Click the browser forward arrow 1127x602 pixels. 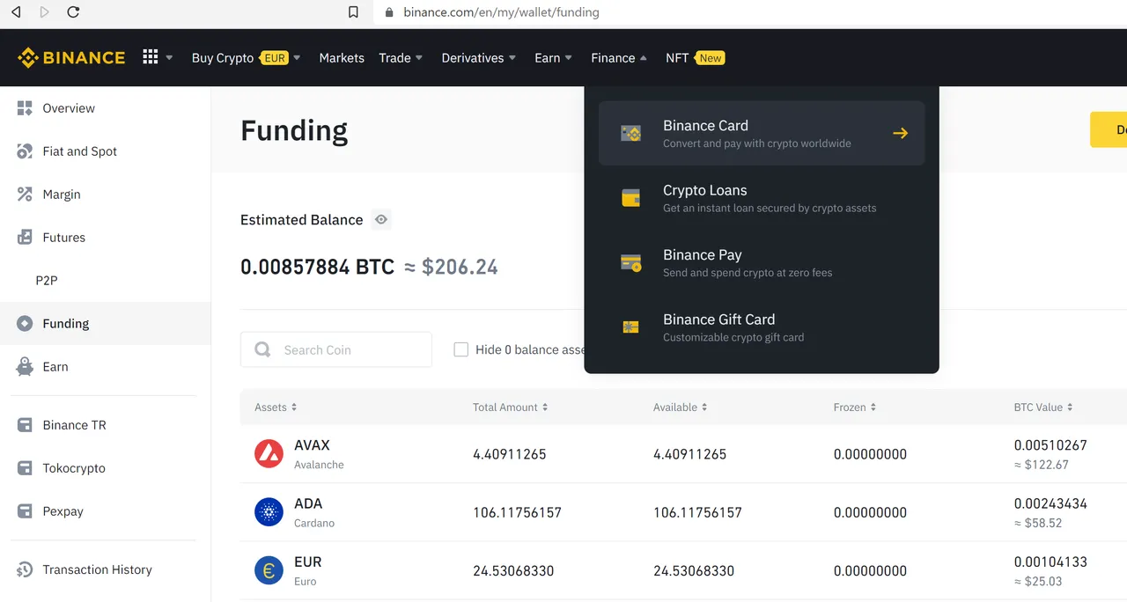click(x=44, y=12)
